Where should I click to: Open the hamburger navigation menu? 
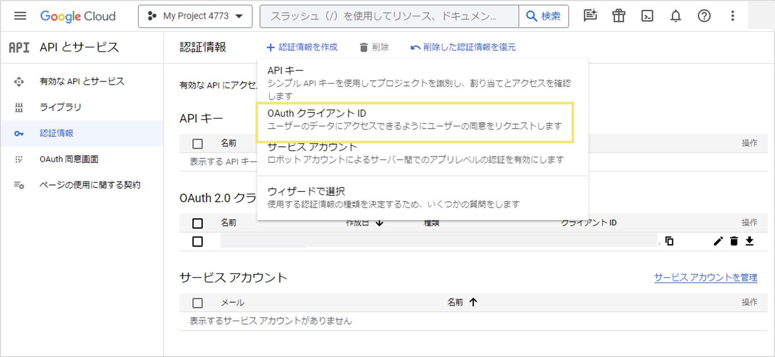click(x=20, y=16)
